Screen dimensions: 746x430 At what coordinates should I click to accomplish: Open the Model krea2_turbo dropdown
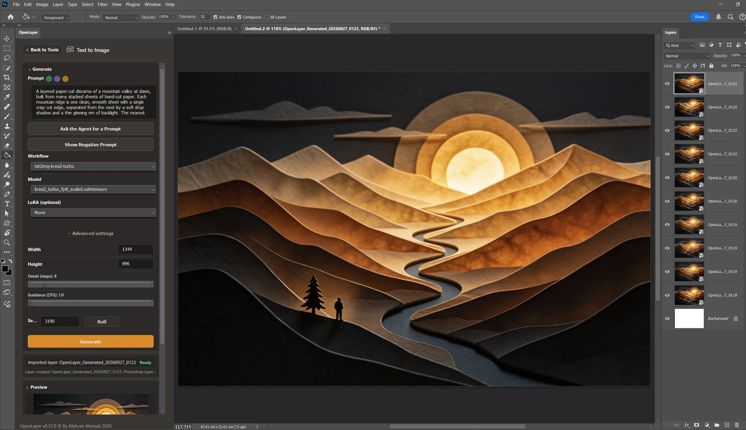pyautogui.click(x=93, y=189)
